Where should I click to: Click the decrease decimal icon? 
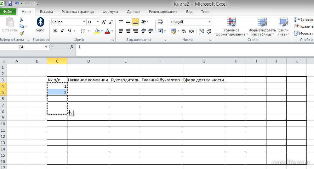pos(208,31)
